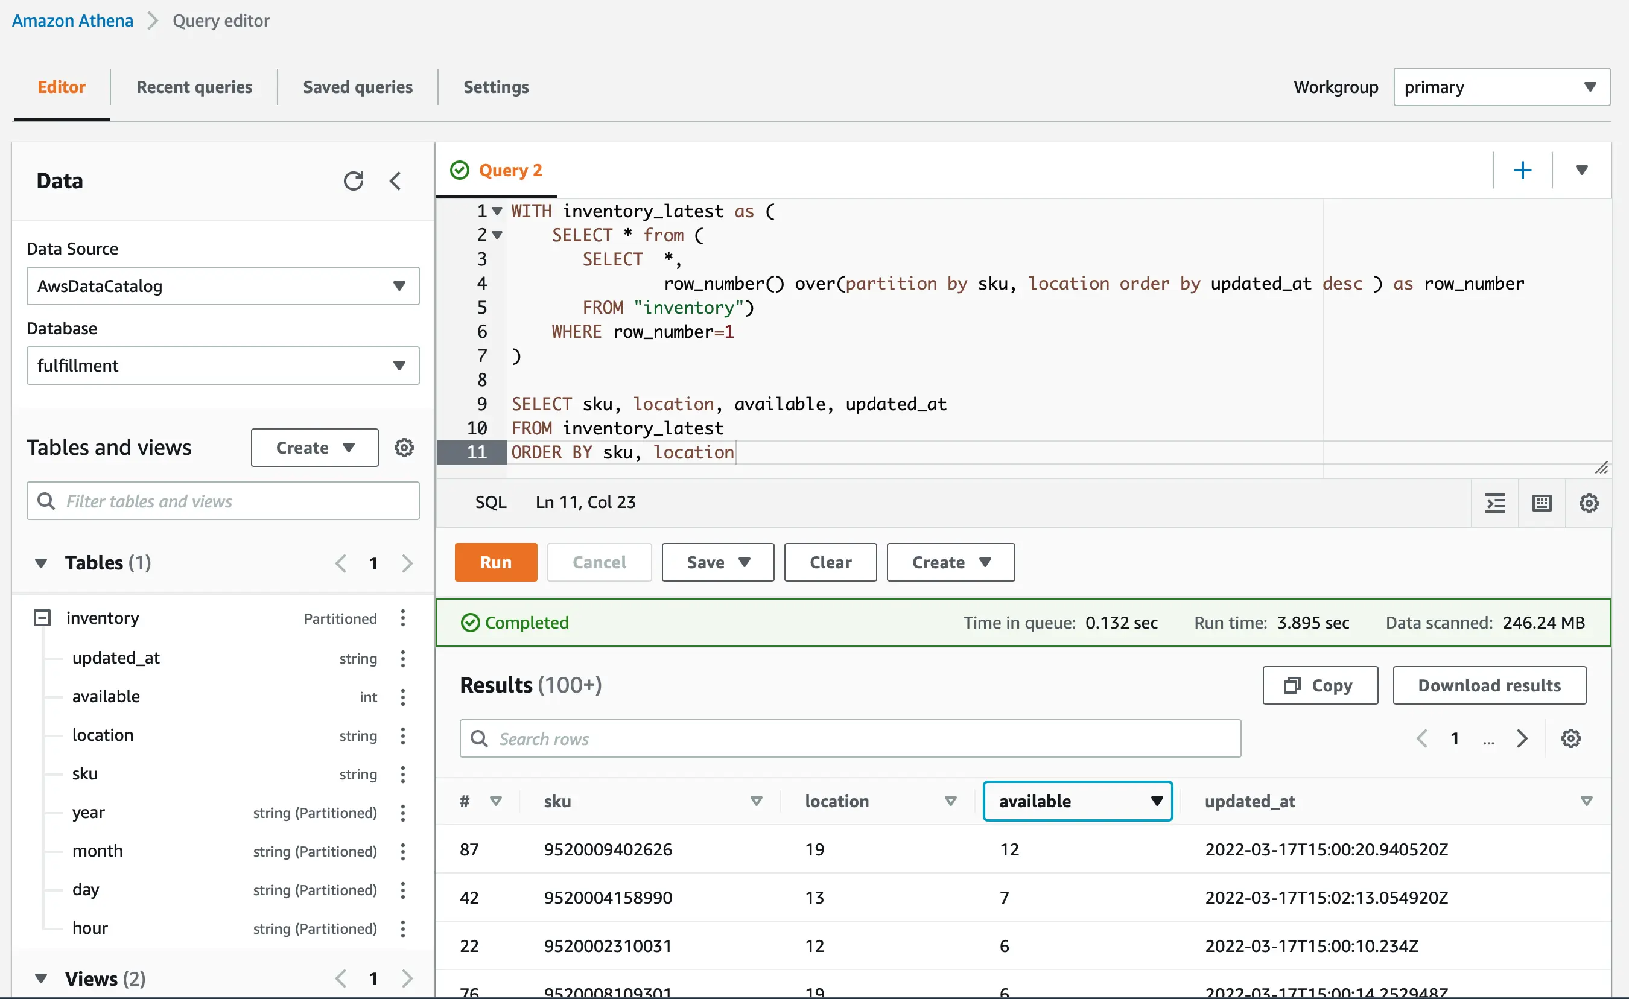Go to previous results page
Screen dimensions: 1629x999
coord(1422,738)
